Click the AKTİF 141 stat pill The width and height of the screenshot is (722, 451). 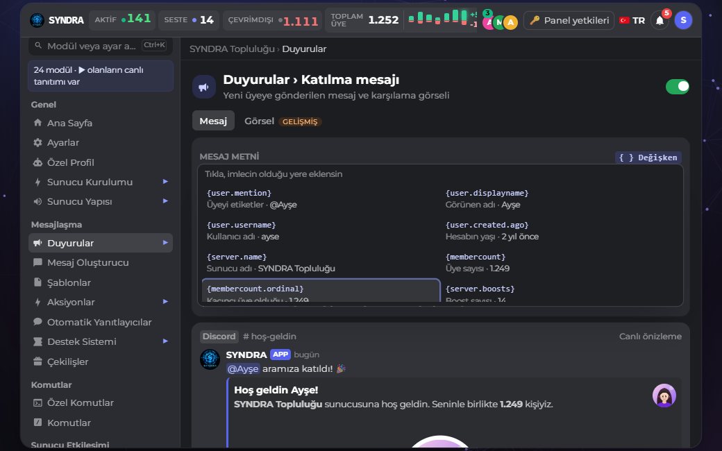pyautogui.click(x=122, y=20)
